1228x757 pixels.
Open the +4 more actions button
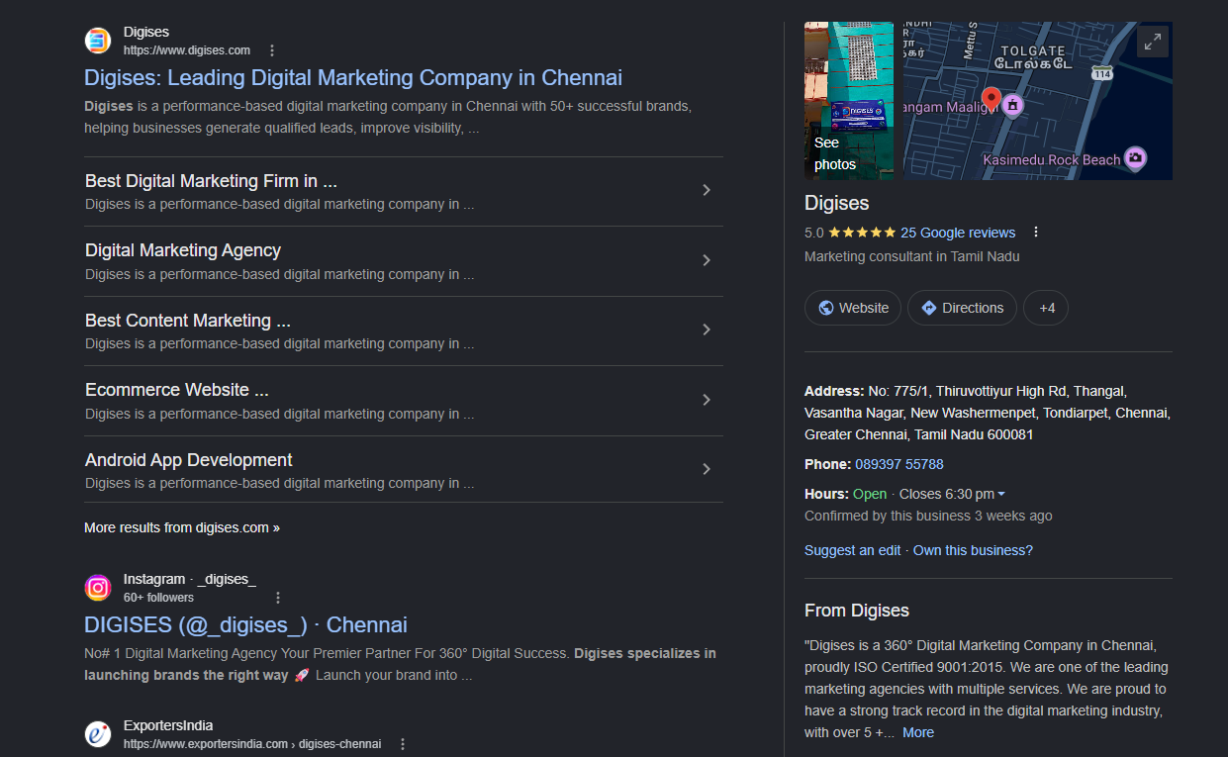[x=1046, y=308]
